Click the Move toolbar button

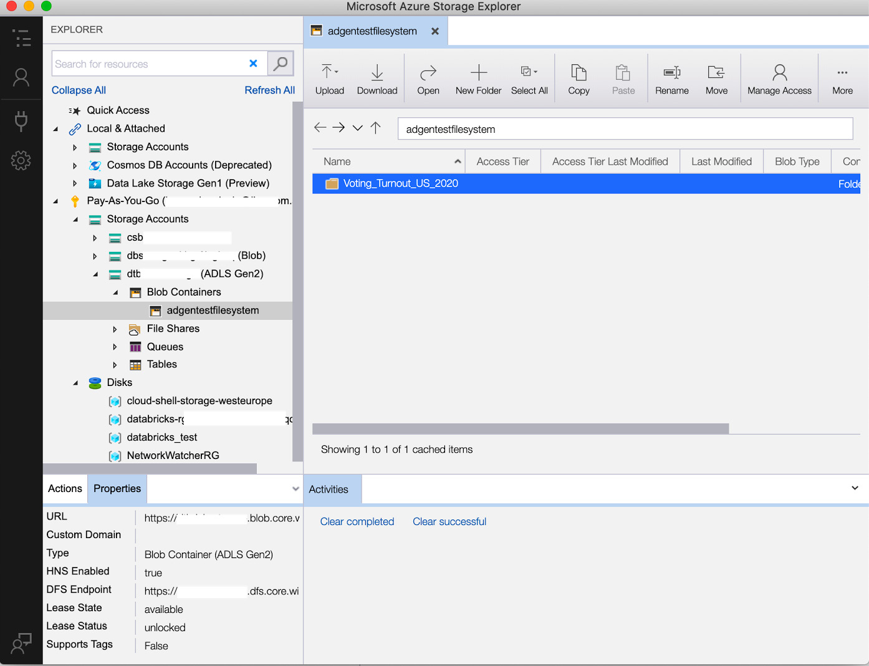[716, 79]
